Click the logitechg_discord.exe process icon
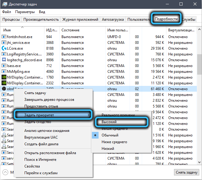This screenshot has height=180, width=202. pos(4,60)
